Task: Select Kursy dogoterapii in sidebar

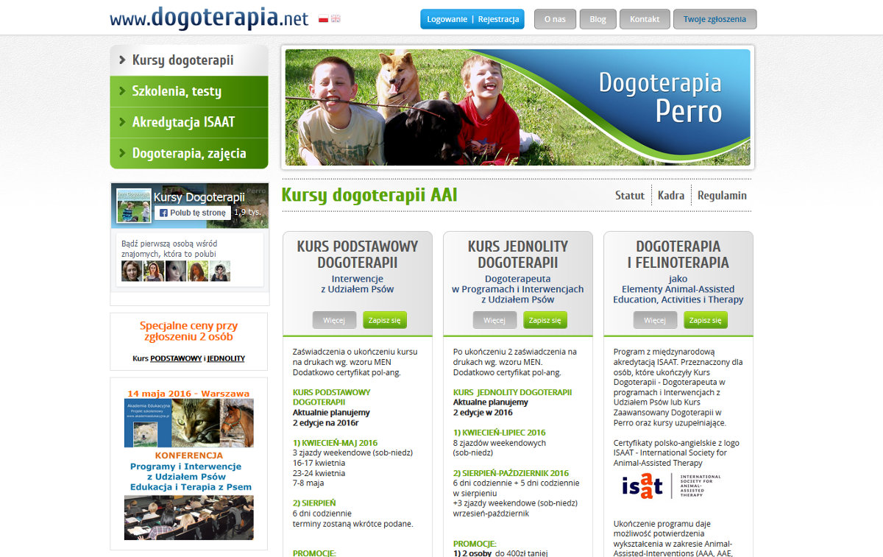Action: 189,60
